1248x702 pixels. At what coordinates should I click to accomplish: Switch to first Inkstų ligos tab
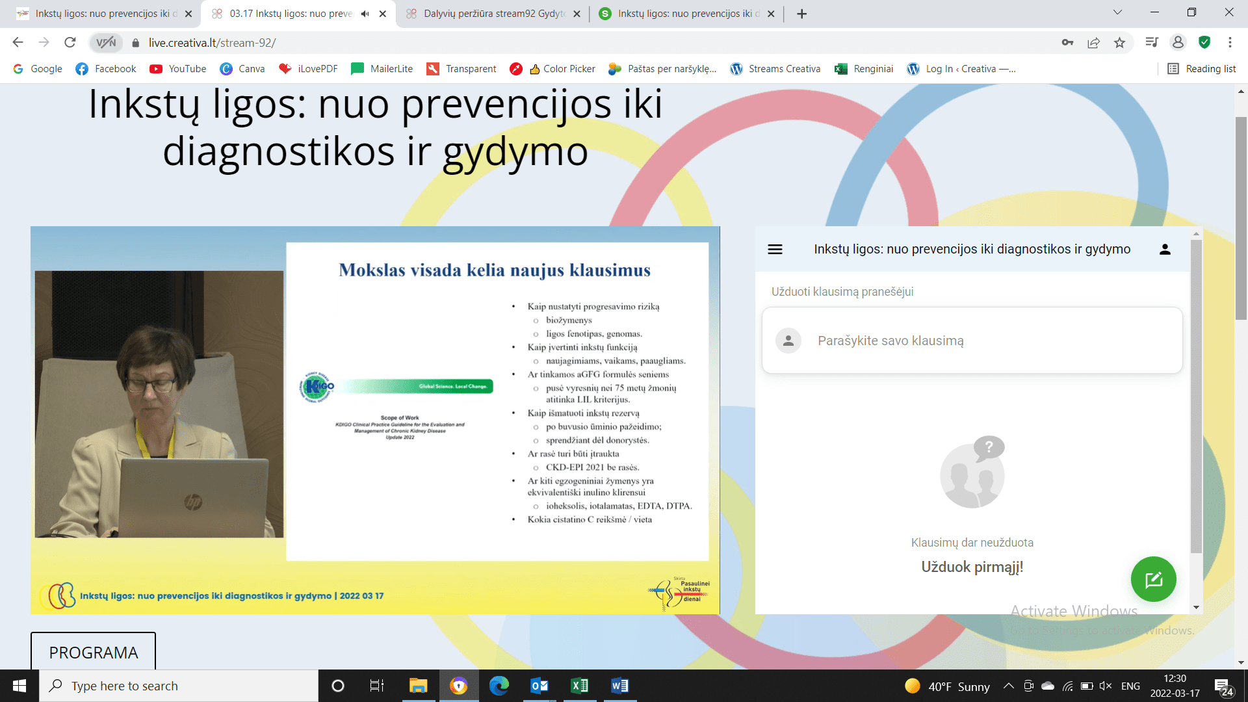coord(100,14)
